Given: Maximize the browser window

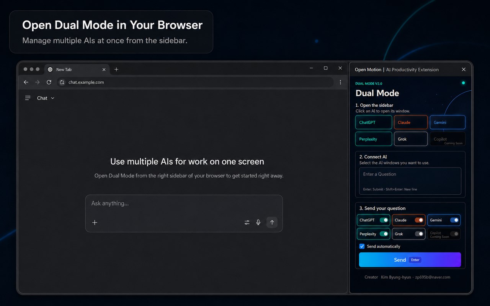Looking at the screenshot, I should pyautogui.click(x=326, y=68).
